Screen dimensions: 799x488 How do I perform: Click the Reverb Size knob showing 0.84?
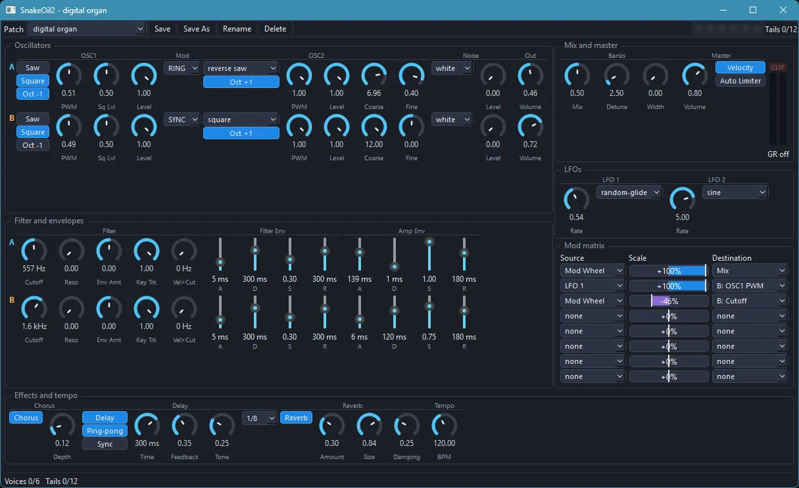pos(370,426)
